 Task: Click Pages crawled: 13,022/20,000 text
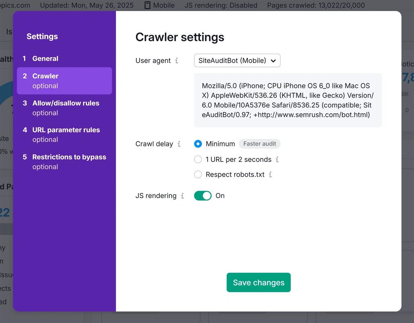[x=316, y=6]
